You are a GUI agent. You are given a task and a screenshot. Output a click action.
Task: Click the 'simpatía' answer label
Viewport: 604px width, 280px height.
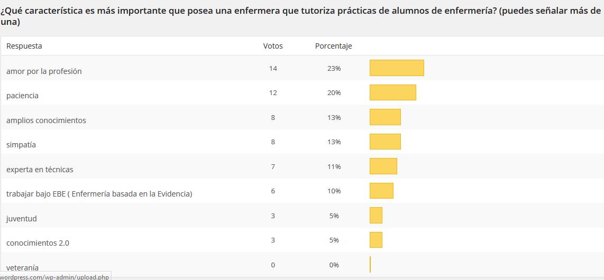[x=21, y=145]
